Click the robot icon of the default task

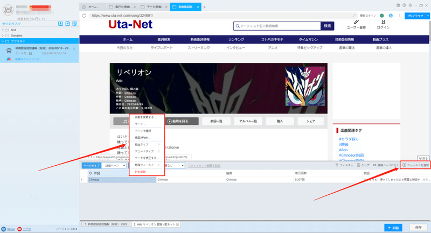[x=9, y=51]
